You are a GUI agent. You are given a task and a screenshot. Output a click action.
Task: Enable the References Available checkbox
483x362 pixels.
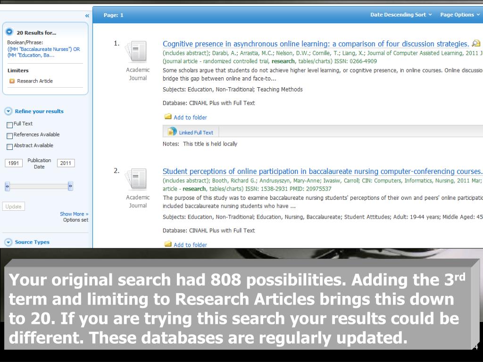click(x=9, y=136)
